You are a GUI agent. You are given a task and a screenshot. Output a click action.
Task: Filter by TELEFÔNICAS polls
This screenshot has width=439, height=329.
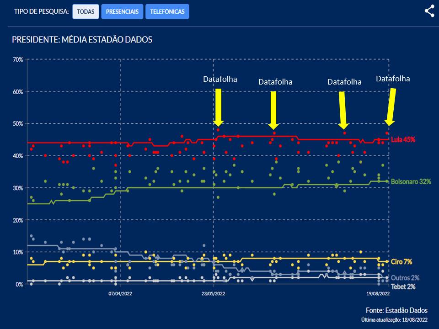[167, 11]
